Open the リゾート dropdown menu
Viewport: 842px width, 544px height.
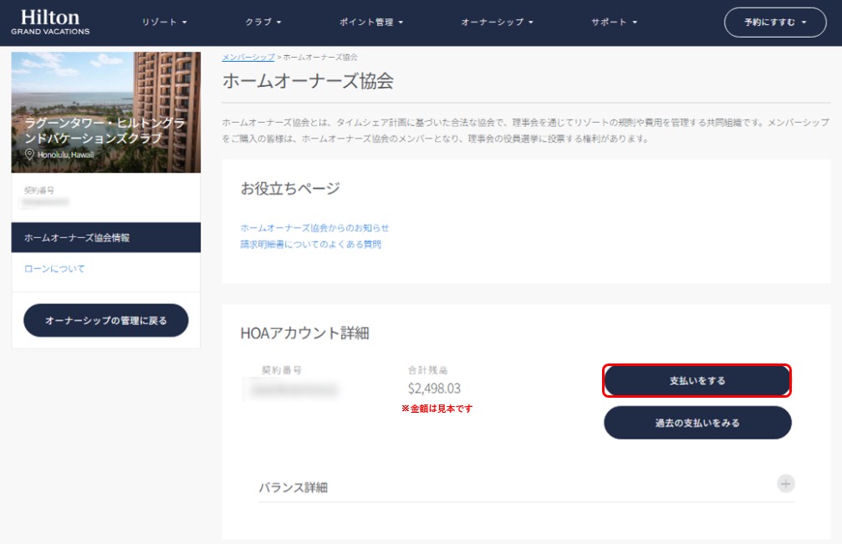[x=164, y=23]
